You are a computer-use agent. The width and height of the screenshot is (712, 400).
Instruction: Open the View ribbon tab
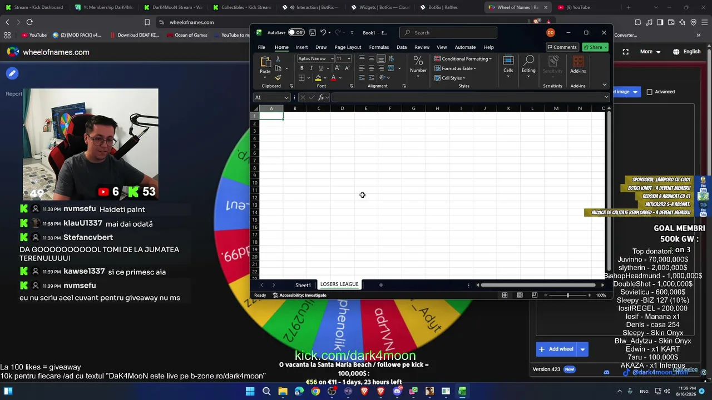point(442,47)
